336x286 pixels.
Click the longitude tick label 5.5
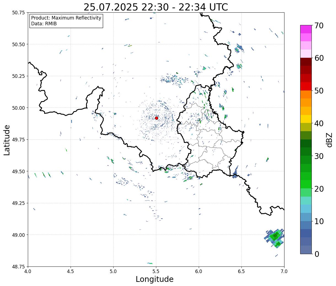[x=156, y=271]
